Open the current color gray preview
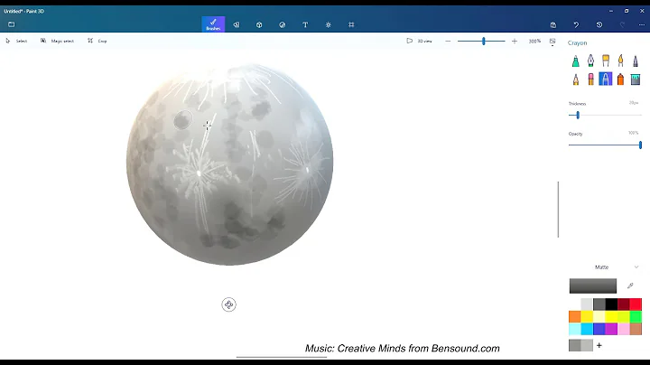This screenshot has width=650, height=365. point(593,285)
